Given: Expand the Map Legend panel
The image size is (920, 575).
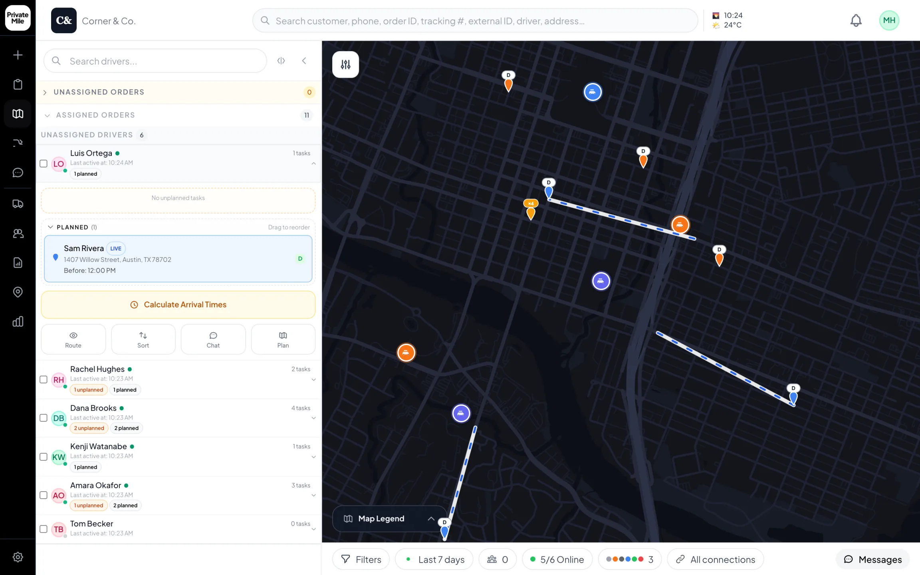Looking at the screenshot, I should (x=389, y=519).
